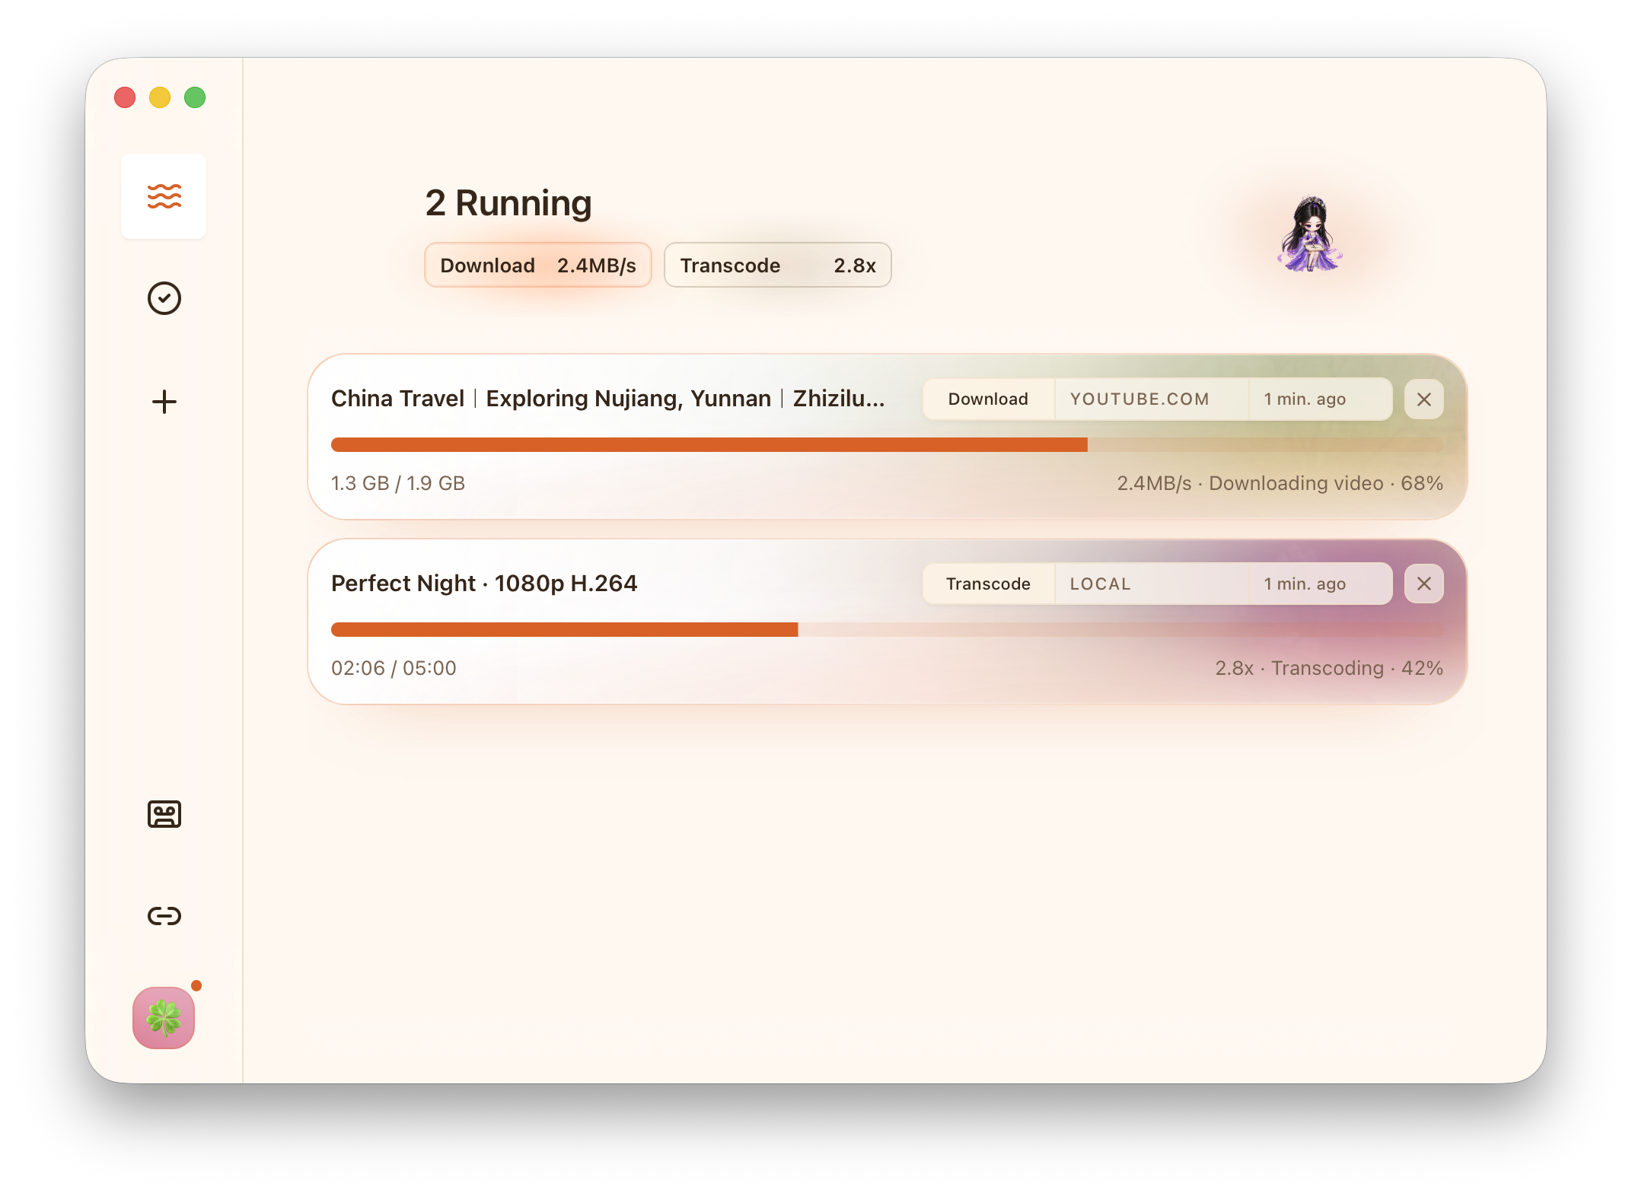1632x1196 pixels.
Task: Select the Transcode badge on Perfect Night card
Action: coord(987,584)
